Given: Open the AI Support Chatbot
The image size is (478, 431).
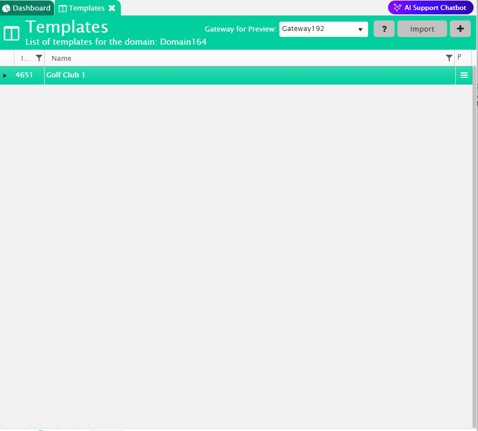Looking at the screenshot, I should (x=431, y=8).
